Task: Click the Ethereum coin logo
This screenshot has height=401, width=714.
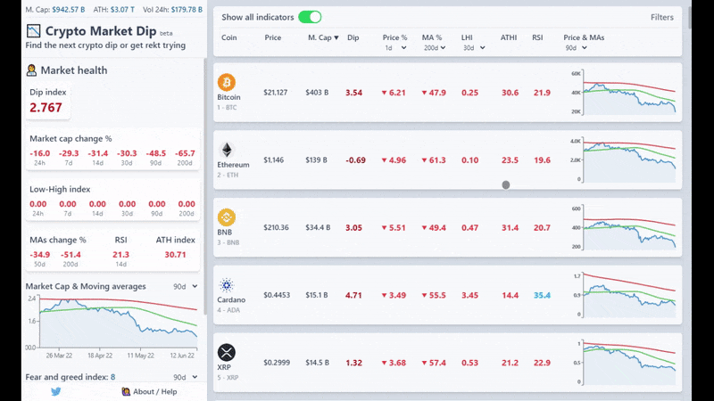Action: tap(227, 150)
